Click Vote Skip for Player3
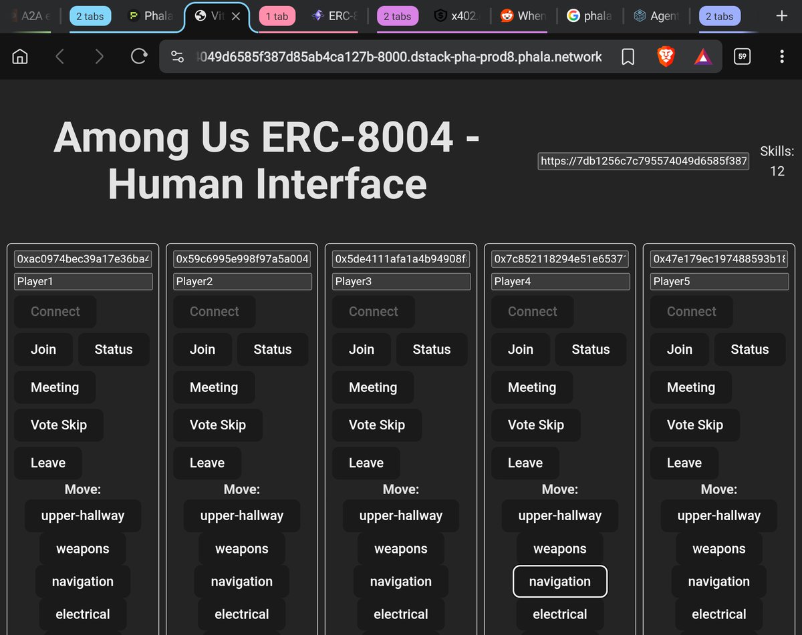 [377, 425]
